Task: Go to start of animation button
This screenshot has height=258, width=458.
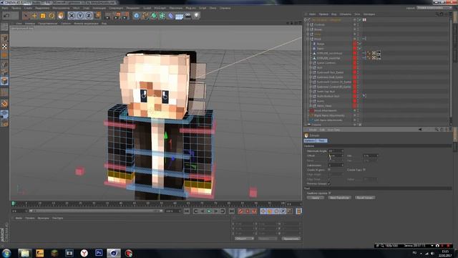Action: tap(187, 211)
